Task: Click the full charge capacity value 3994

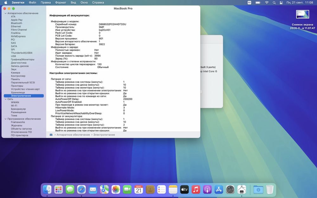Action: point(97,56)
